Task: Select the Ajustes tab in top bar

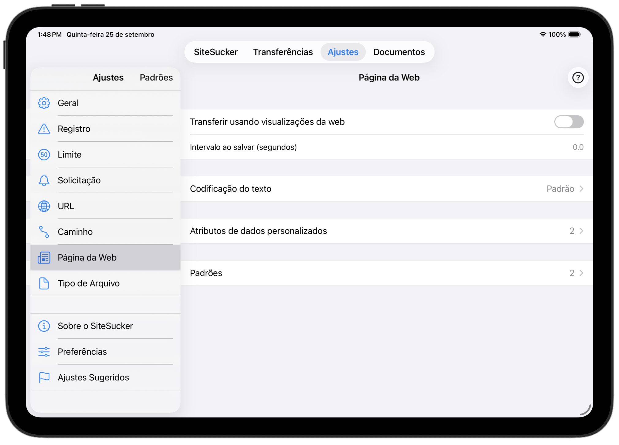Action: click(x=343, y=52)
